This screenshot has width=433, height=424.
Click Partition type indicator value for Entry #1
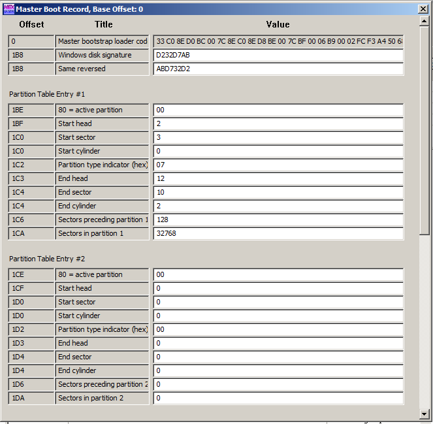pyautogui.click(x=278, y=165)
